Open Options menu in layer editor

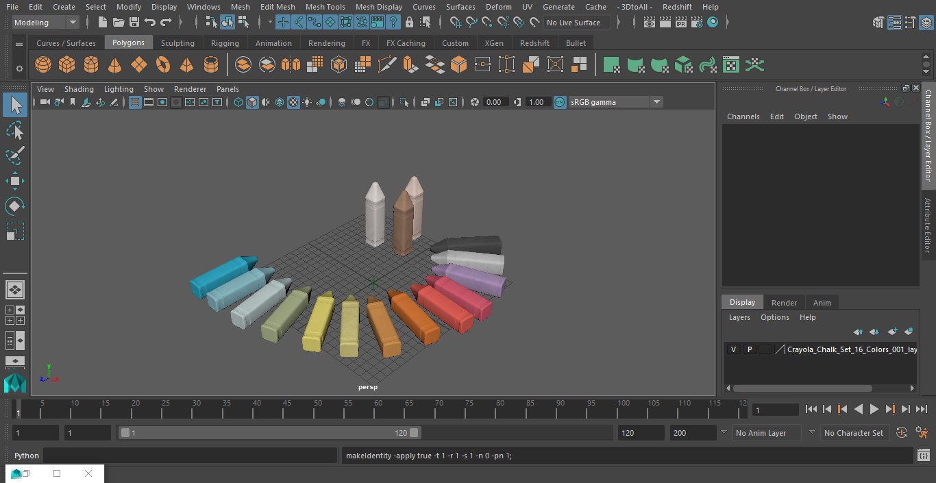(775, 317)
